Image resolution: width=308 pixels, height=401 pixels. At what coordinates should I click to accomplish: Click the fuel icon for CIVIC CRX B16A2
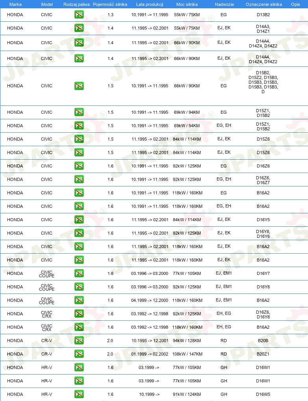pos(79,327)
